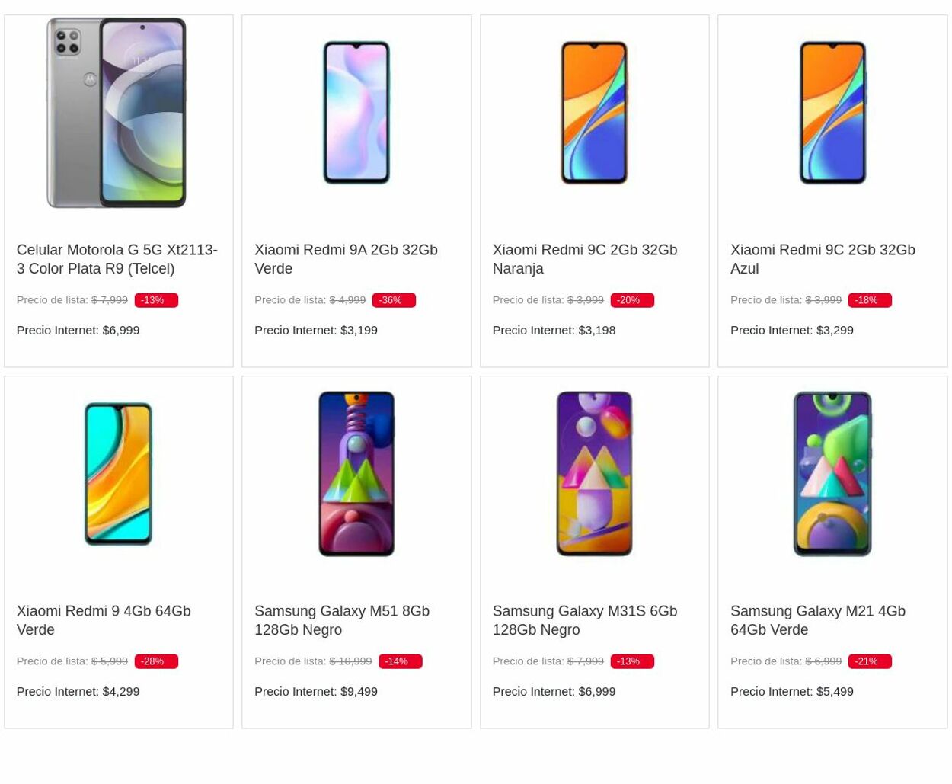Open the Motorola G 5G silver phone image
The image size is (952, 784).
pyautogui.click(x=117, y=113)
